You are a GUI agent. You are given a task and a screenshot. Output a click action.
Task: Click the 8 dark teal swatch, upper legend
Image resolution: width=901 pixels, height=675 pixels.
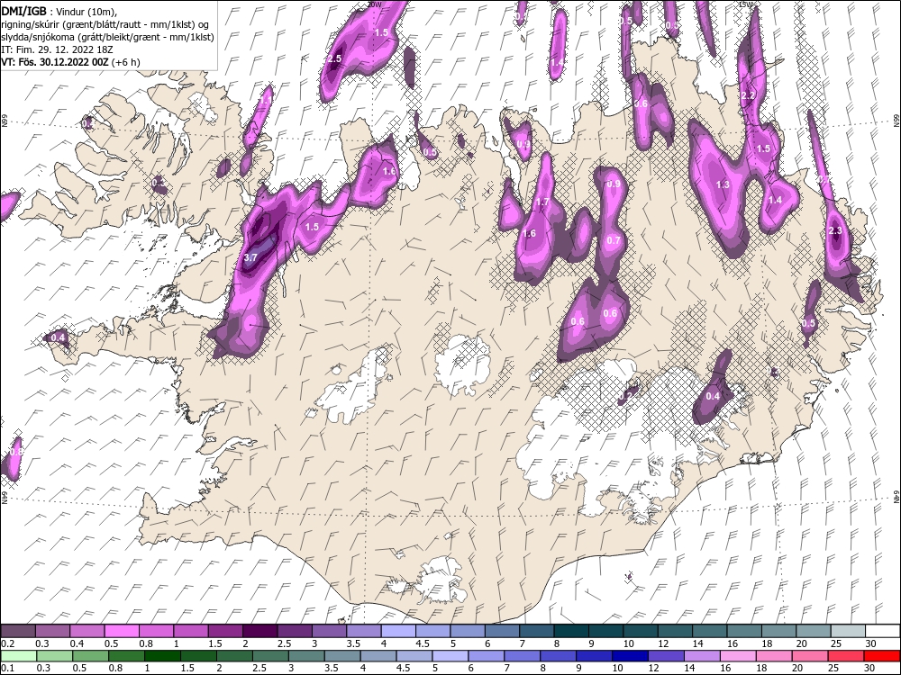[x=571, y=632]
